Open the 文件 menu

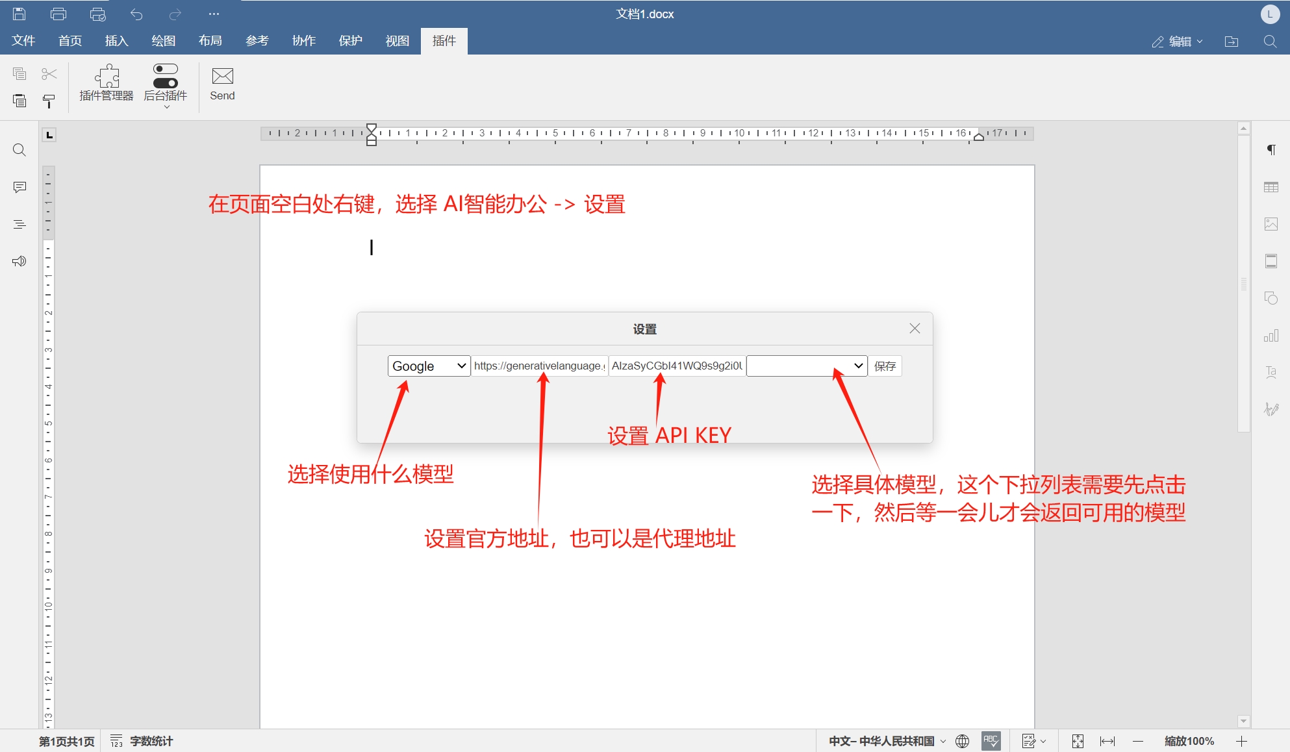[x=23, y=40]
